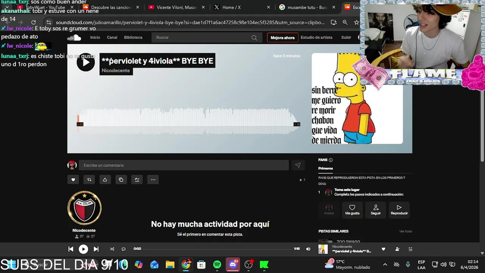Click Ver todo for similar tracks
Viewport: 485px width, 273px height.
coord(405,231)
